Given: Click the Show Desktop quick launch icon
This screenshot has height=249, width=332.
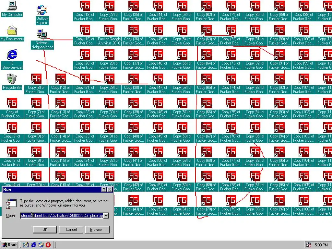Looking at the screenshot, I should (26, 245).
